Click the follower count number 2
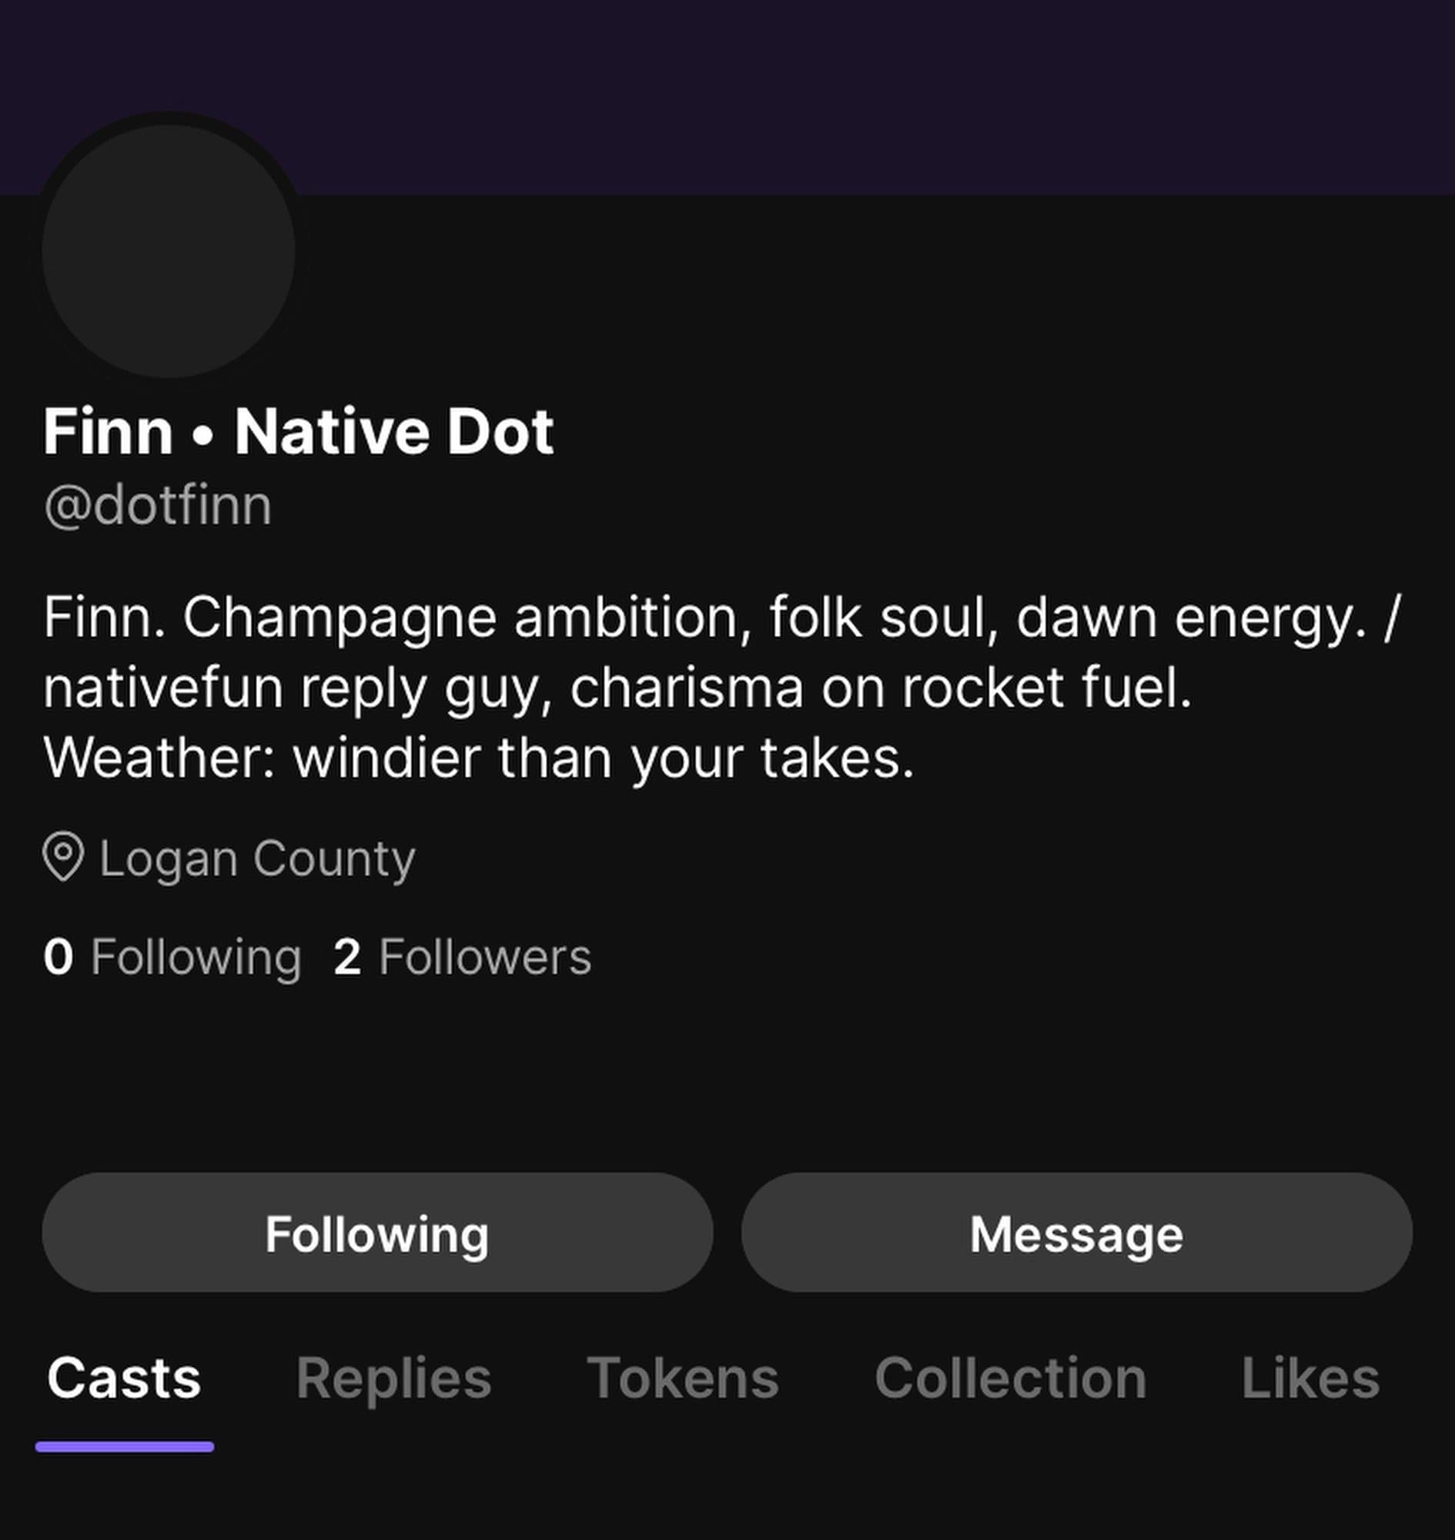Viewport: 1455px width, 1540px height. [346, 957]
